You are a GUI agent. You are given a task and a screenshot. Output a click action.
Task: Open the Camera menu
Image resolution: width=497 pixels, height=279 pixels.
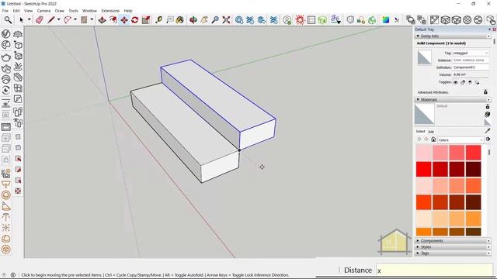43,11
